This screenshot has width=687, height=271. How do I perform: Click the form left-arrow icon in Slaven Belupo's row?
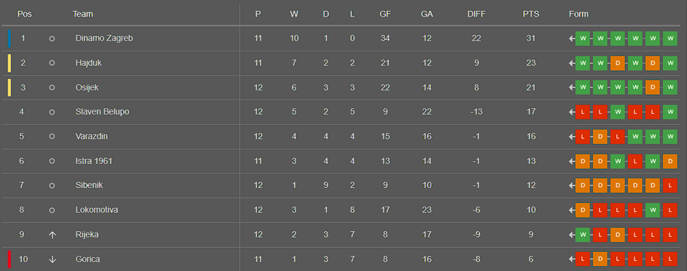pos(572,112)
